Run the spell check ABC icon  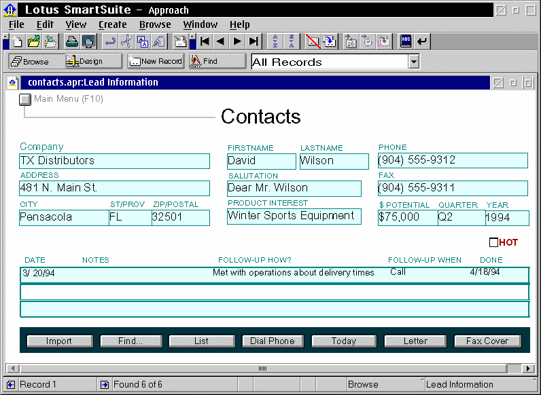pos(406,41)
